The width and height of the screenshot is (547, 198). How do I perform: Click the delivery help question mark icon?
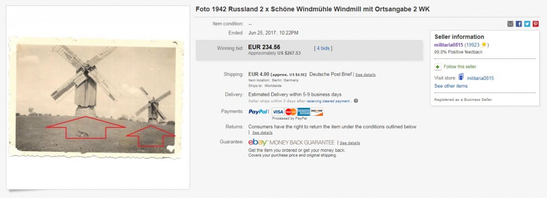point(356,101)
